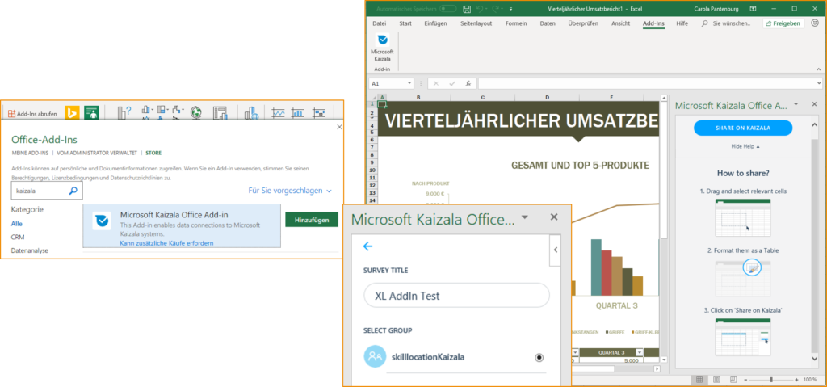Click the PivotChart icon
Image resolution: width=827 pixels, height=387 pixels.
220,112
